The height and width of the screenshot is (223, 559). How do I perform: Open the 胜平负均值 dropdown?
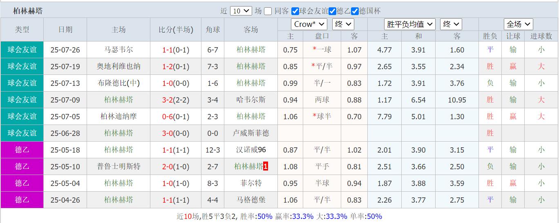pyautogui.click(x=410, y=24)
